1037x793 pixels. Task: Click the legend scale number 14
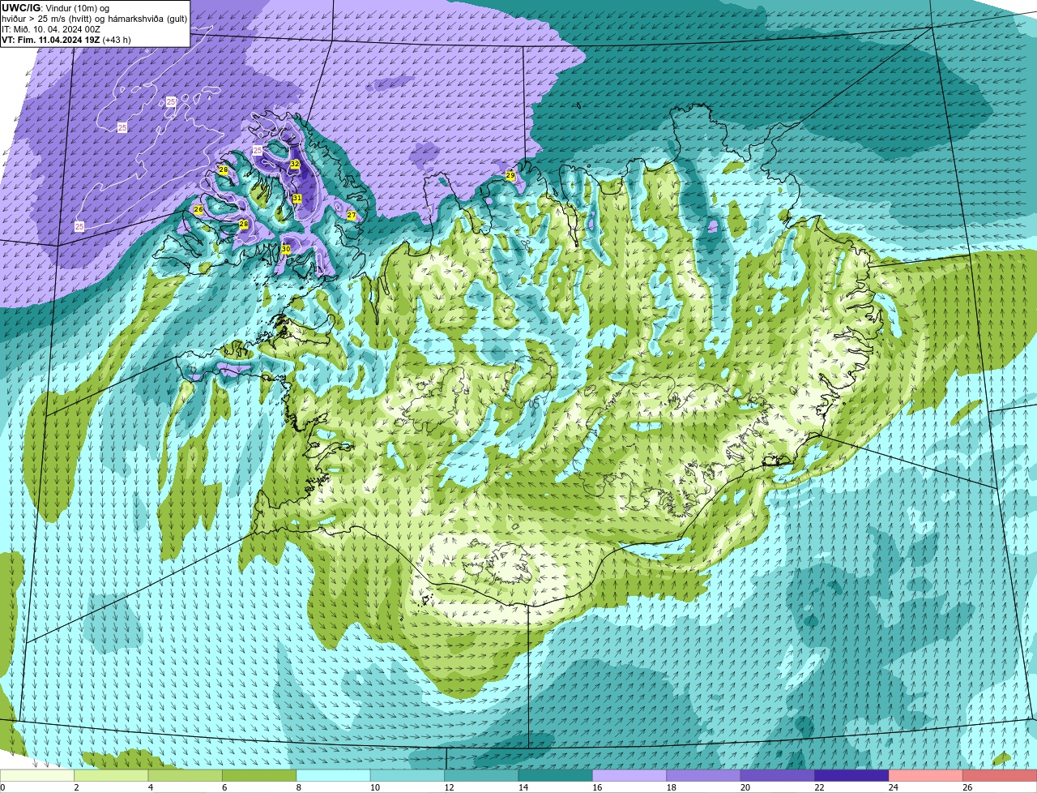[x=523, y=787]
